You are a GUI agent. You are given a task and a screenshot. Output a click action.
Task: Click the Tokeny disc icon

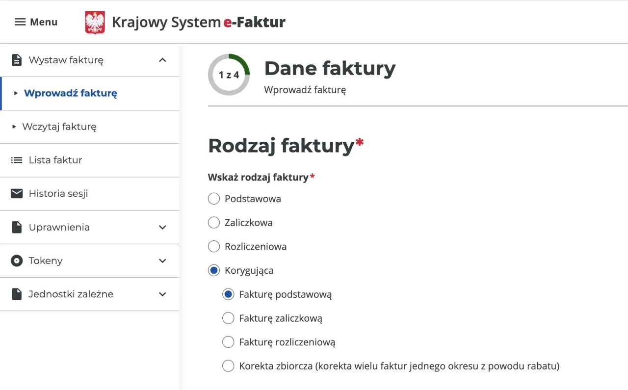[x=17, y=261]
